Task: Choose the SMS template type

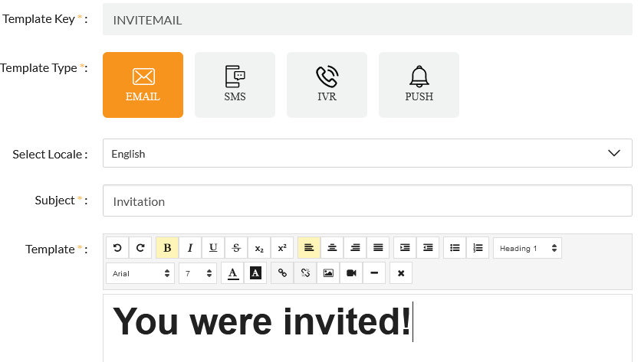Action: [235, 85]
